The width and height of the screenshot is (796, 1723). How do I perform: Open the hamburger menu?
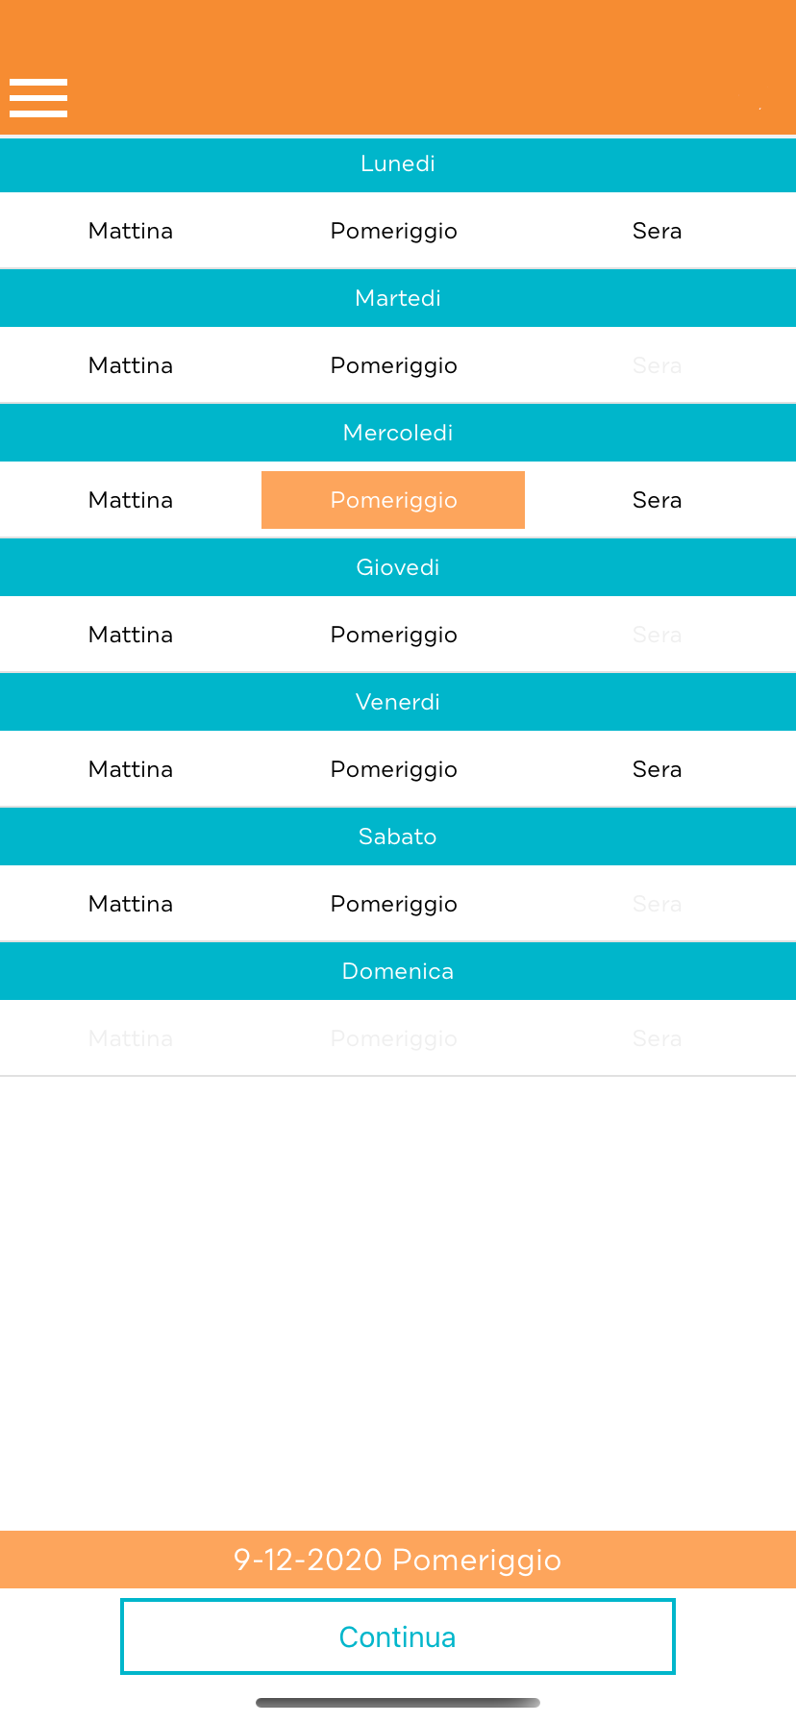pyautogui.click(x=38, y=98)
